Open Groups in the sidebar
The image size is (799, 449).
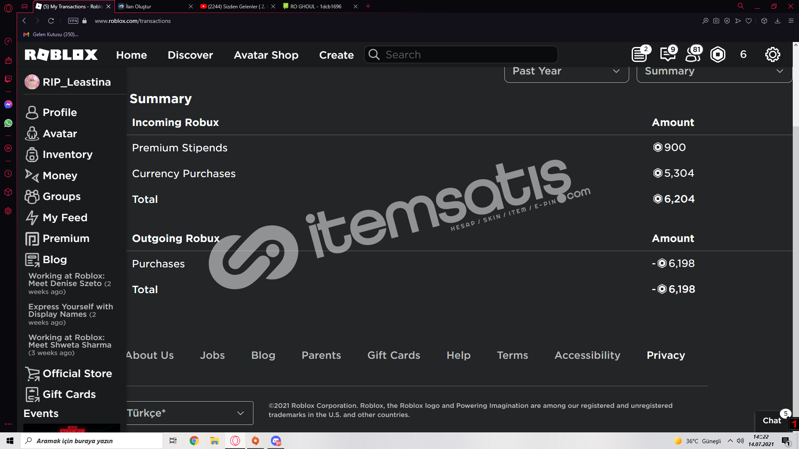(53, 196)
